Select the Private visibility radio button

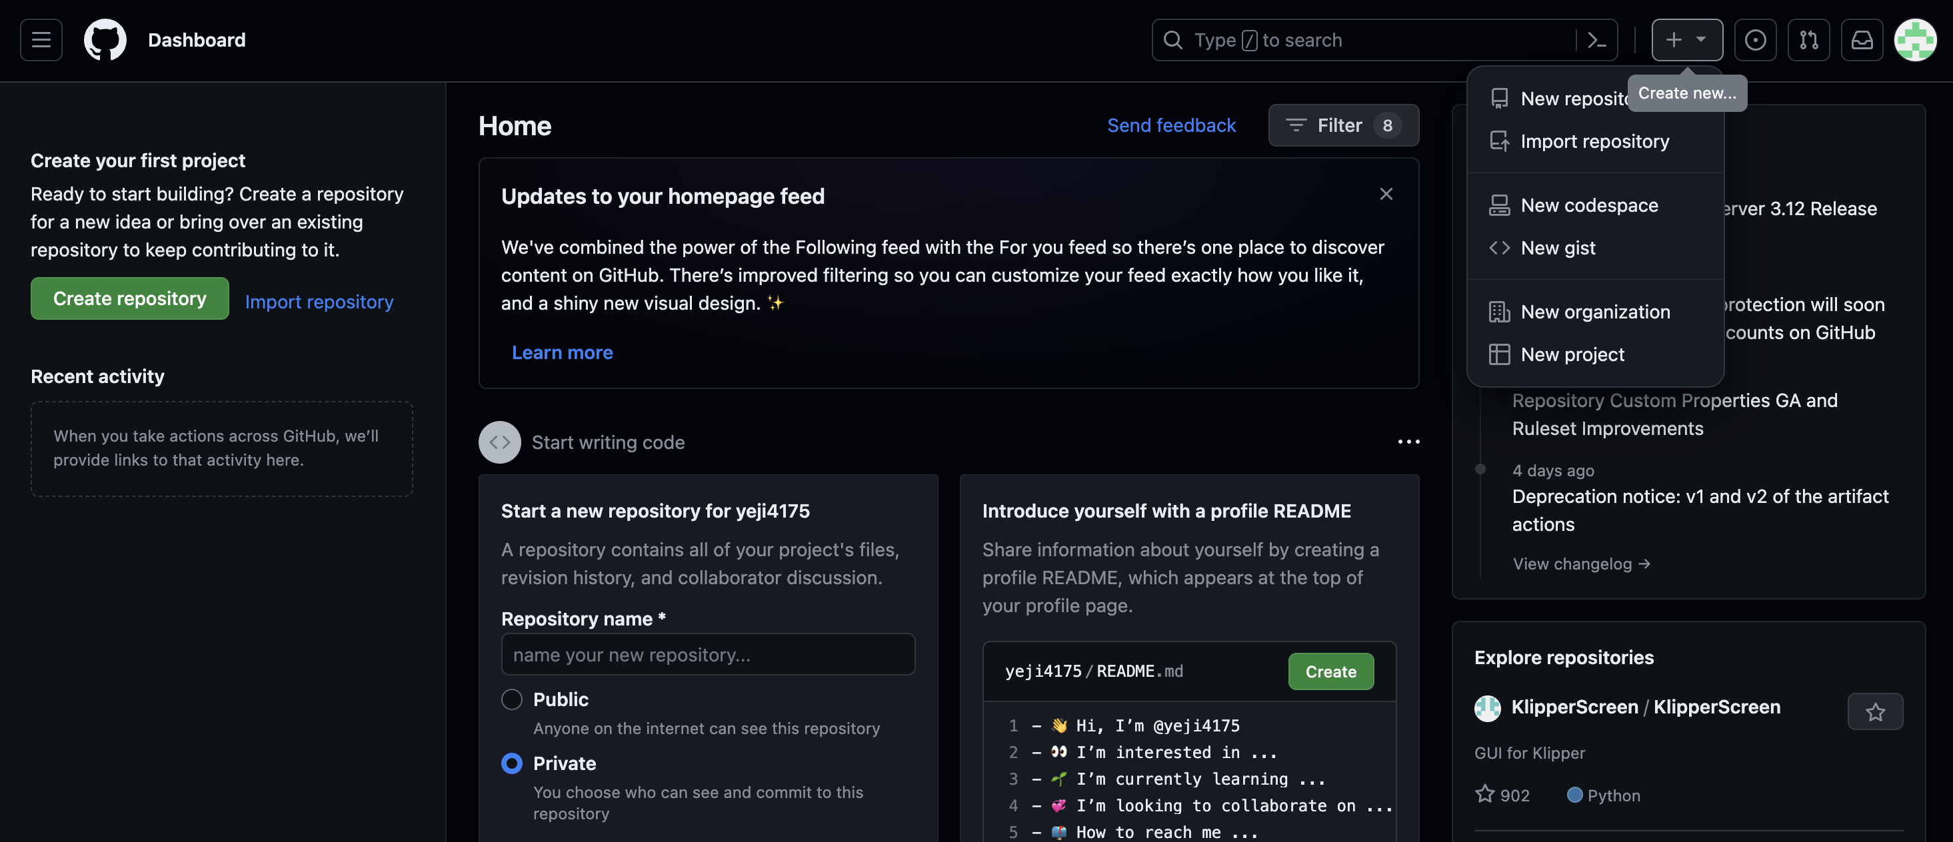pos(512,763)
